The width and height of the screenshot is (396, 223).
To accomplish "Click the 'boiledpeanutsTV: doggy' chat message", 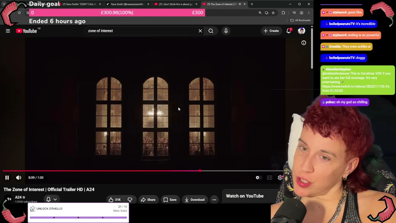I will pos(344,58).
